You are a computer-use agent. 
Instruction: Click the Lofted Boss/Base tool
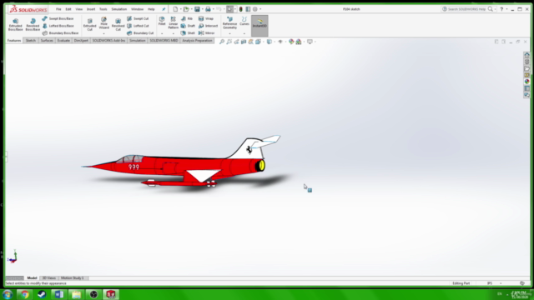(x=58, y=26)
